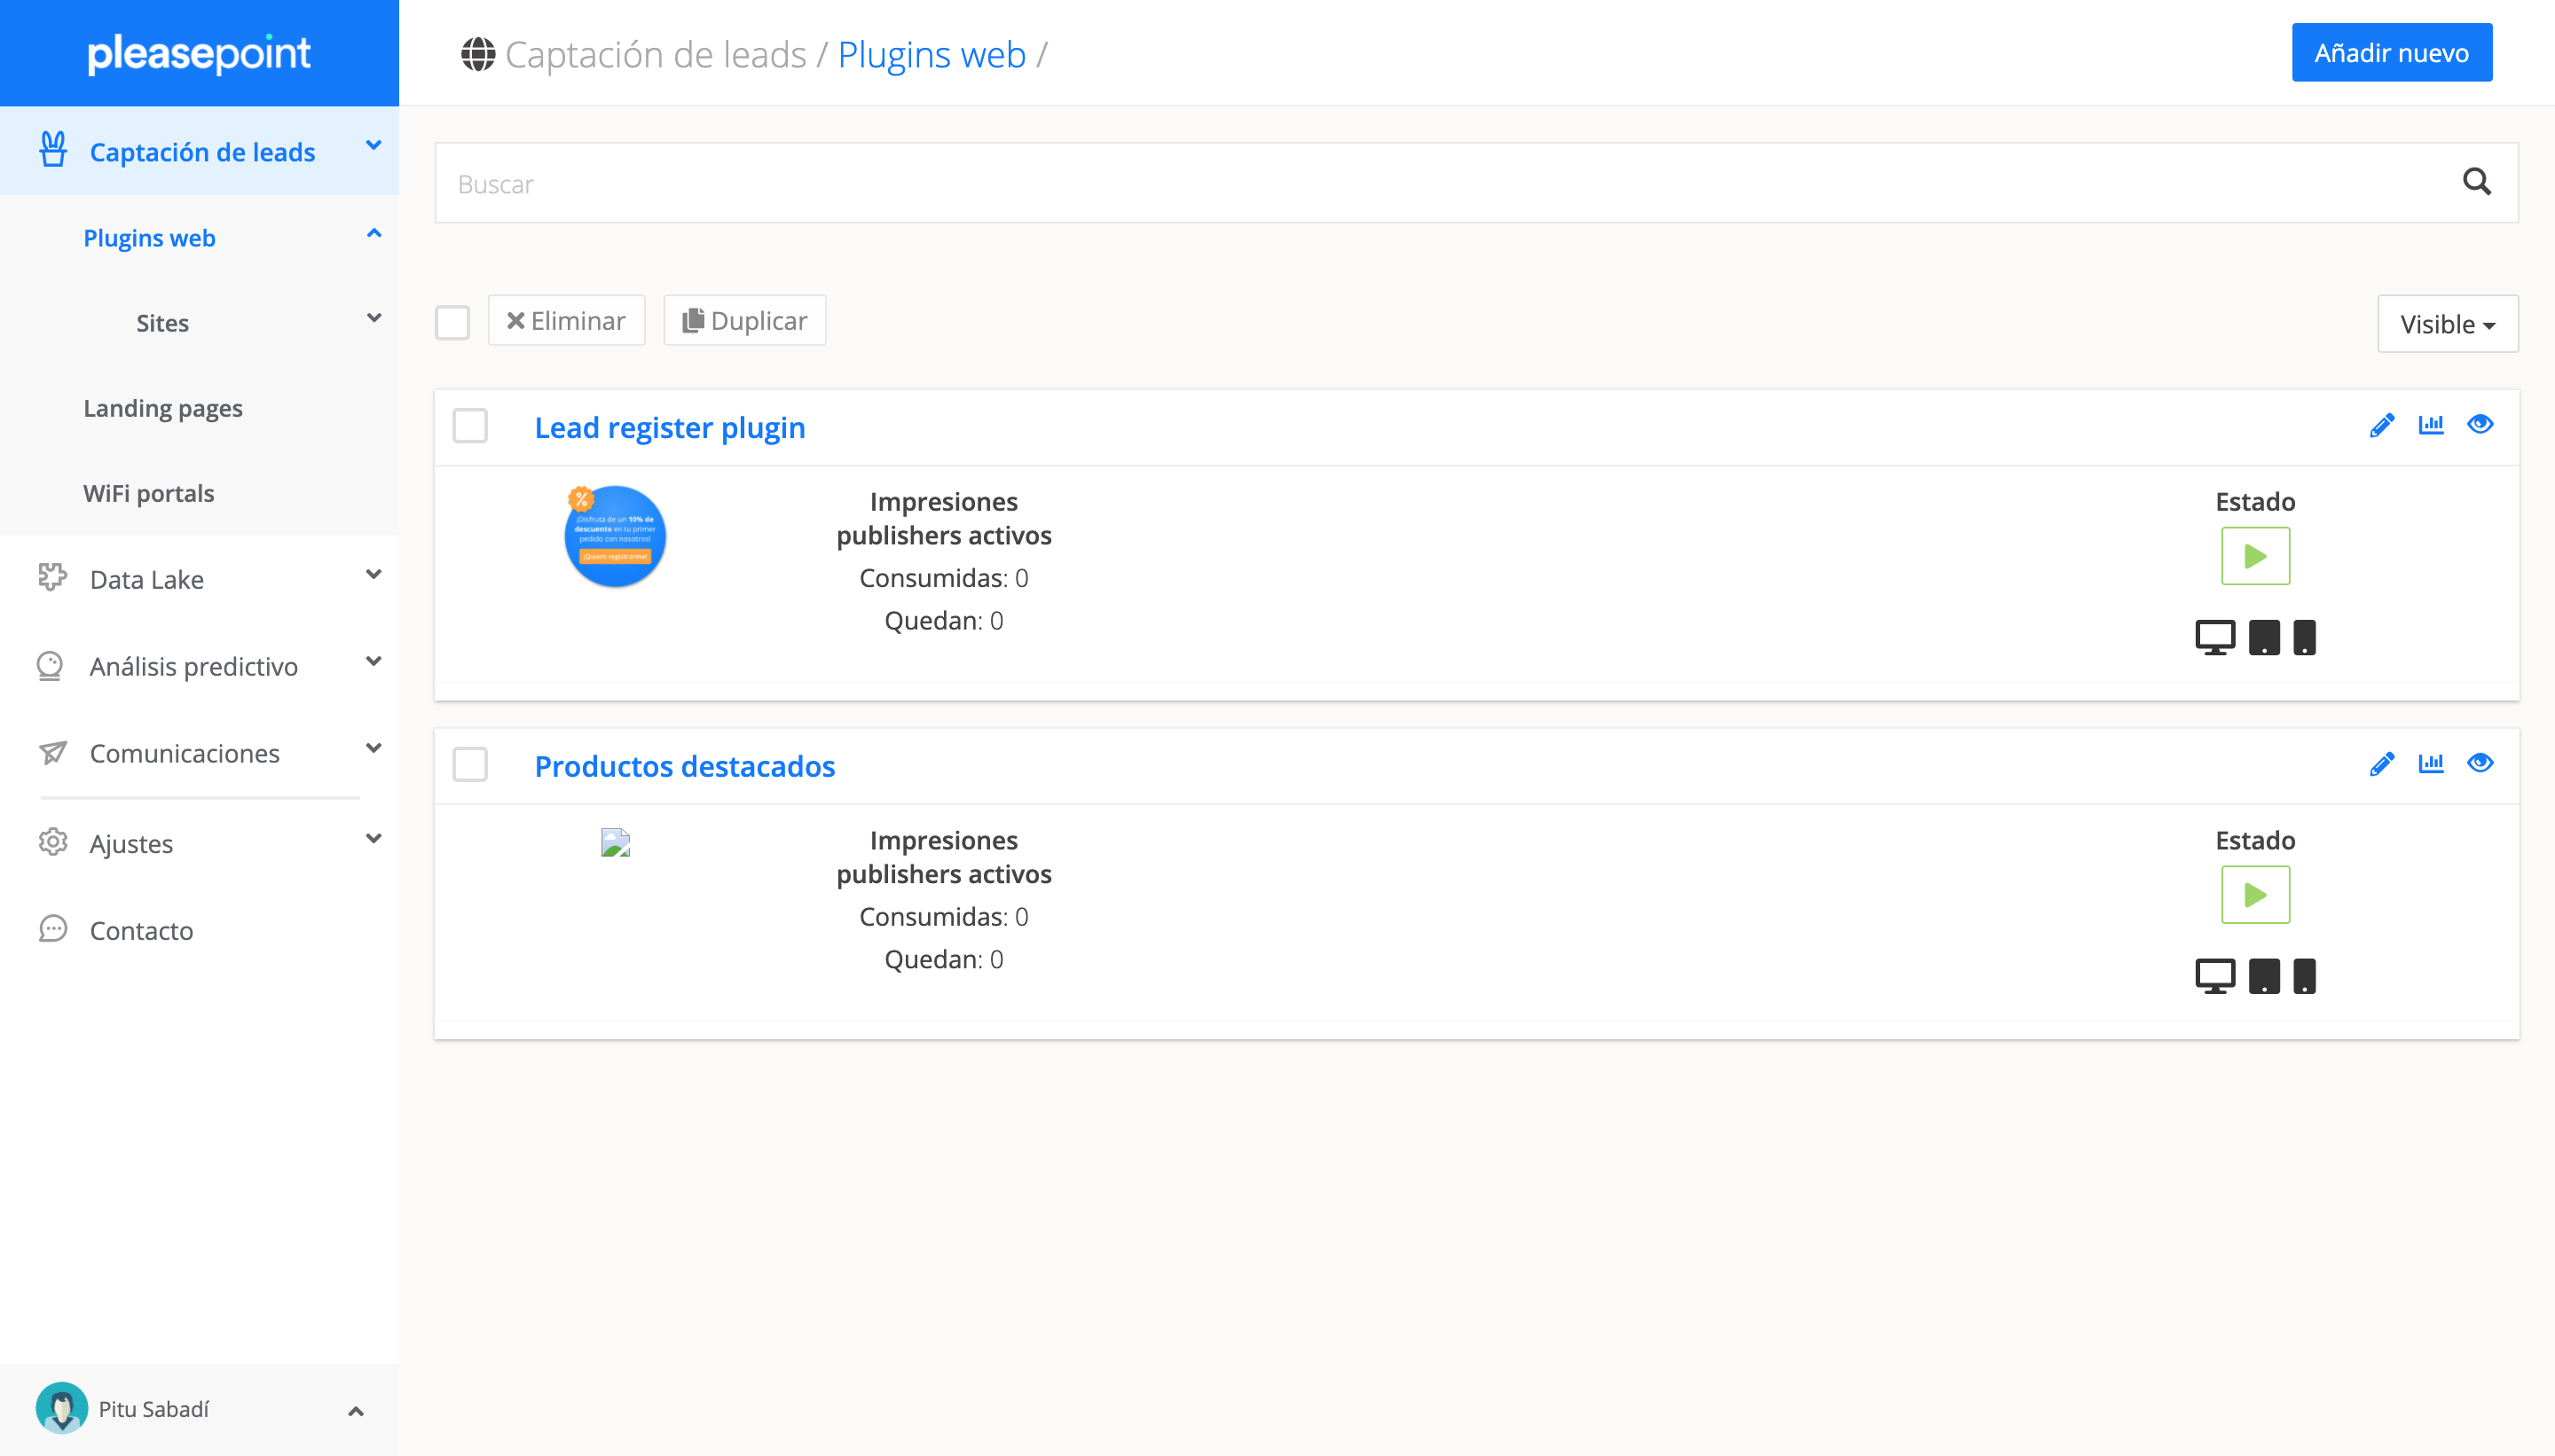Click the desktop device icon under Lead register plugin
2555x1456 pixels.
pyautogui.click(x=2215, y=637)
